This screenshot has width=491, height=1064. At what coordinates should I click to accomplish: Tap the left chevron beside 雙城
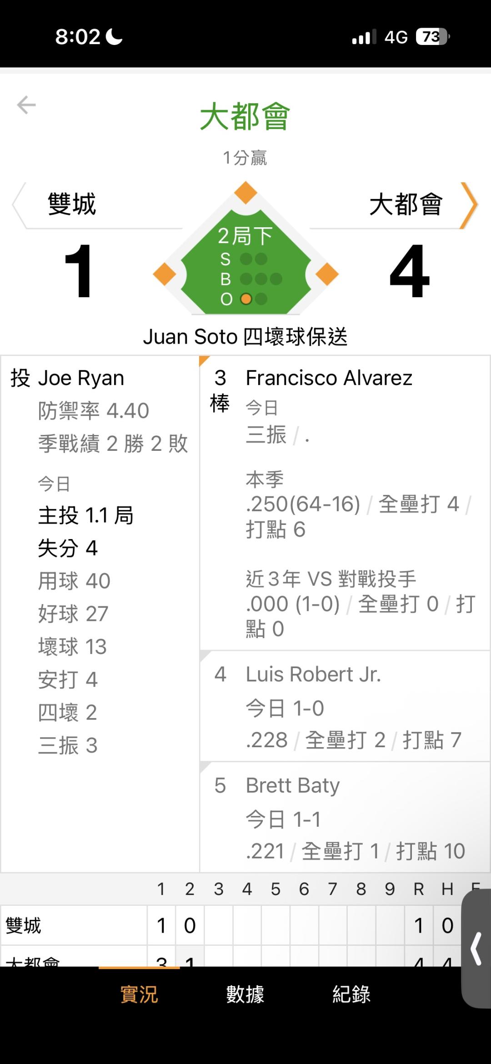tap(18, 205)
